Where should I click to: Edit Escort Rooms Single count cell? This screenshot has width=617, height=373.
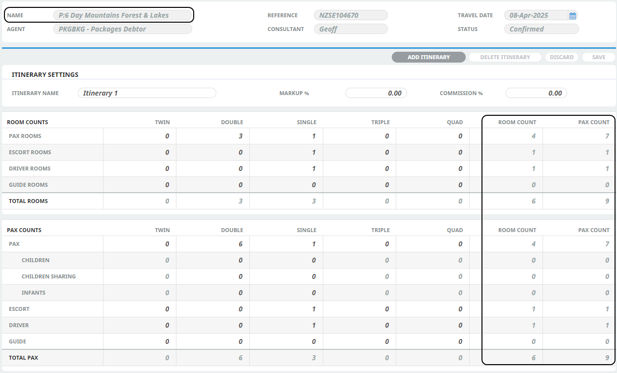click(286, 152)
